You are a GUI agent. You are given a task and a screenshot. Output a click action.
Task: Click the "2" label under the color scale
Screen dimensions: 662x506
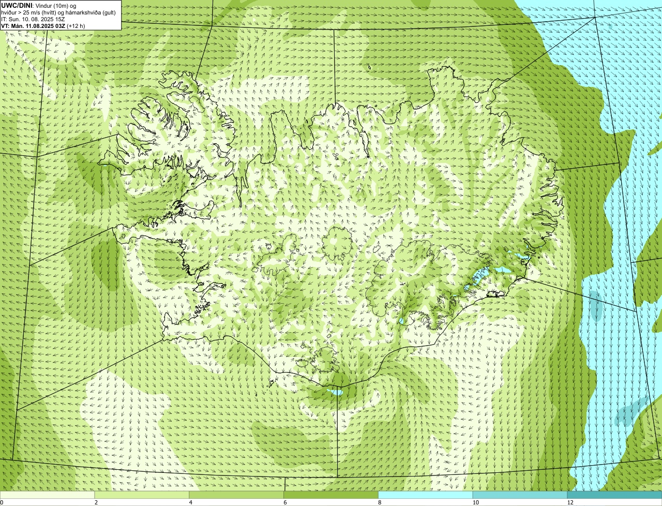pos(96,502)
